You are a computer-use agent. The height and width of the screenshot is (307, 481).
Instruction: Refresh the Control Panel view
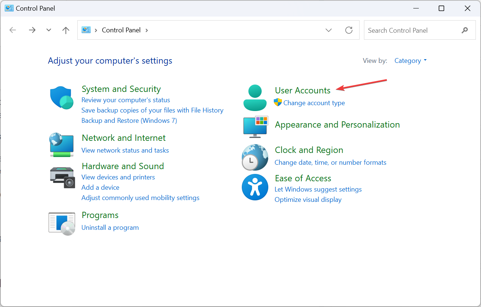tap(349, 30)
